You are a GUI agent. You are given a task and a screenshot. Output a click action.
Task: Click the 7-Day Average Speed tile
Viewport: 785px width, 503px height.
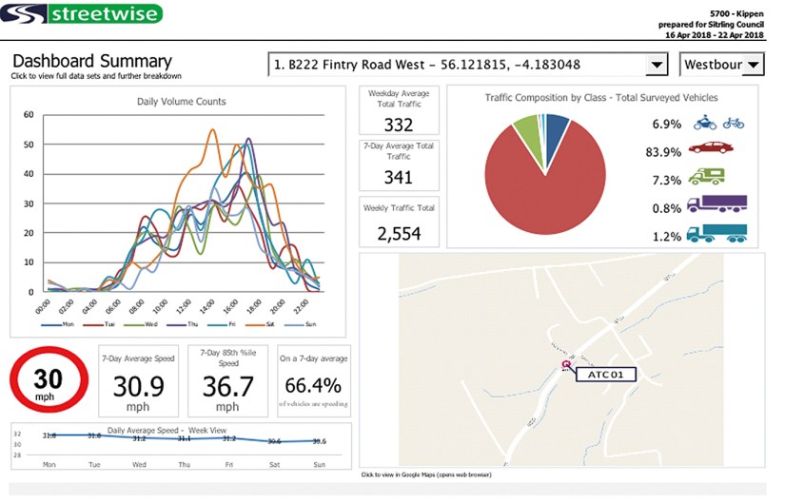(137, 380)
